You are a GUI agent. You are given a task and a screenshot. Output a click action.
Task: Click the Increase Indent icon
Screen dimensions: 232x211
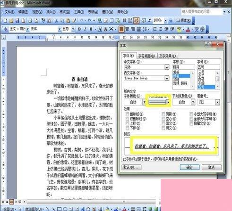pyautogui.click(x=172, y=29)
